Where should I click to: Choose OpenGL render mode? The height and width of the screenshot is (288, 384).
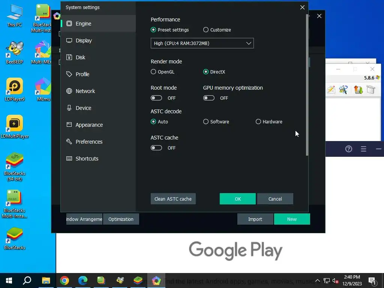[x=153, y=72]
